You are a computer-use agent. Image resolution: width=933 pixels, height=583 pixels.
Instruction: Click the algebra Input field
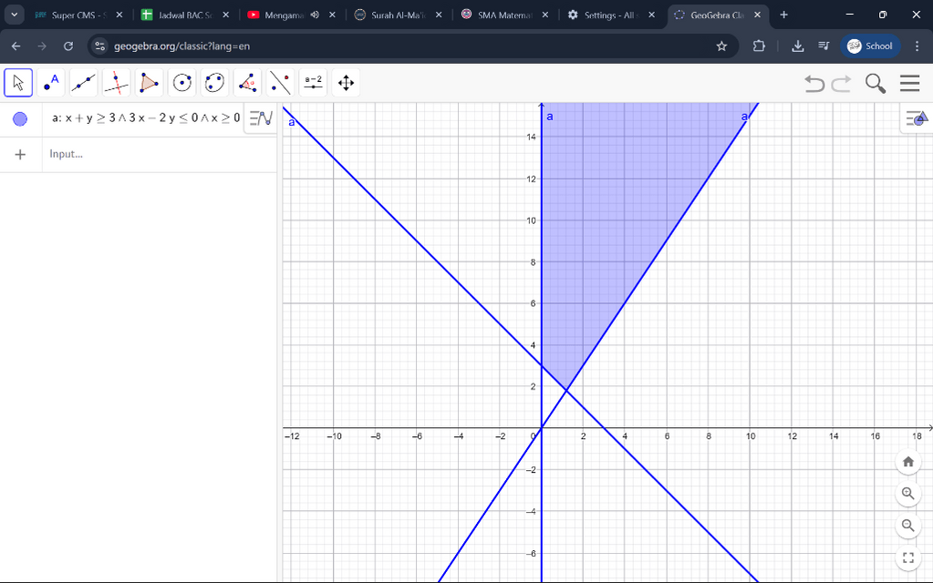tap(155, 154)
